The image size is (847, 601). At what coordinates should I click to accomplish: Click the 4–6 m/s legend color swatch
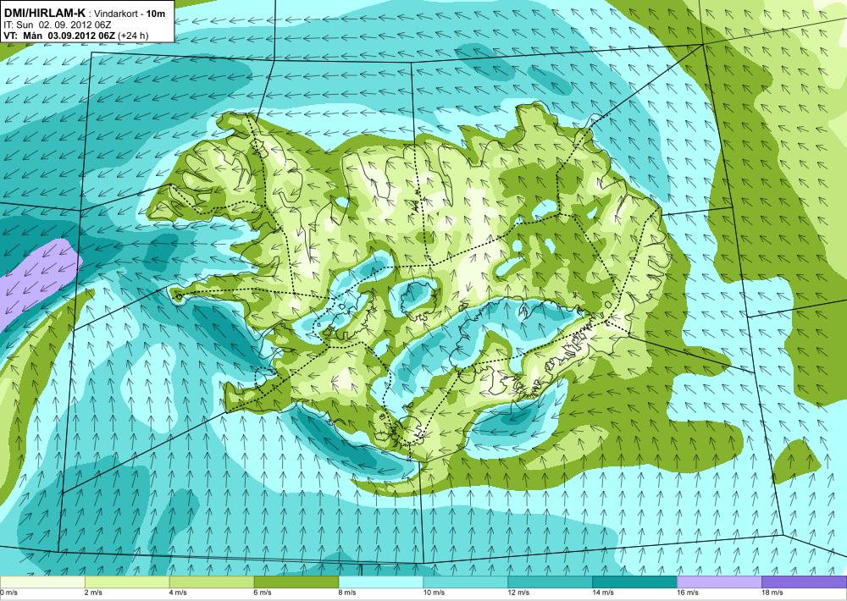point(212,582)
